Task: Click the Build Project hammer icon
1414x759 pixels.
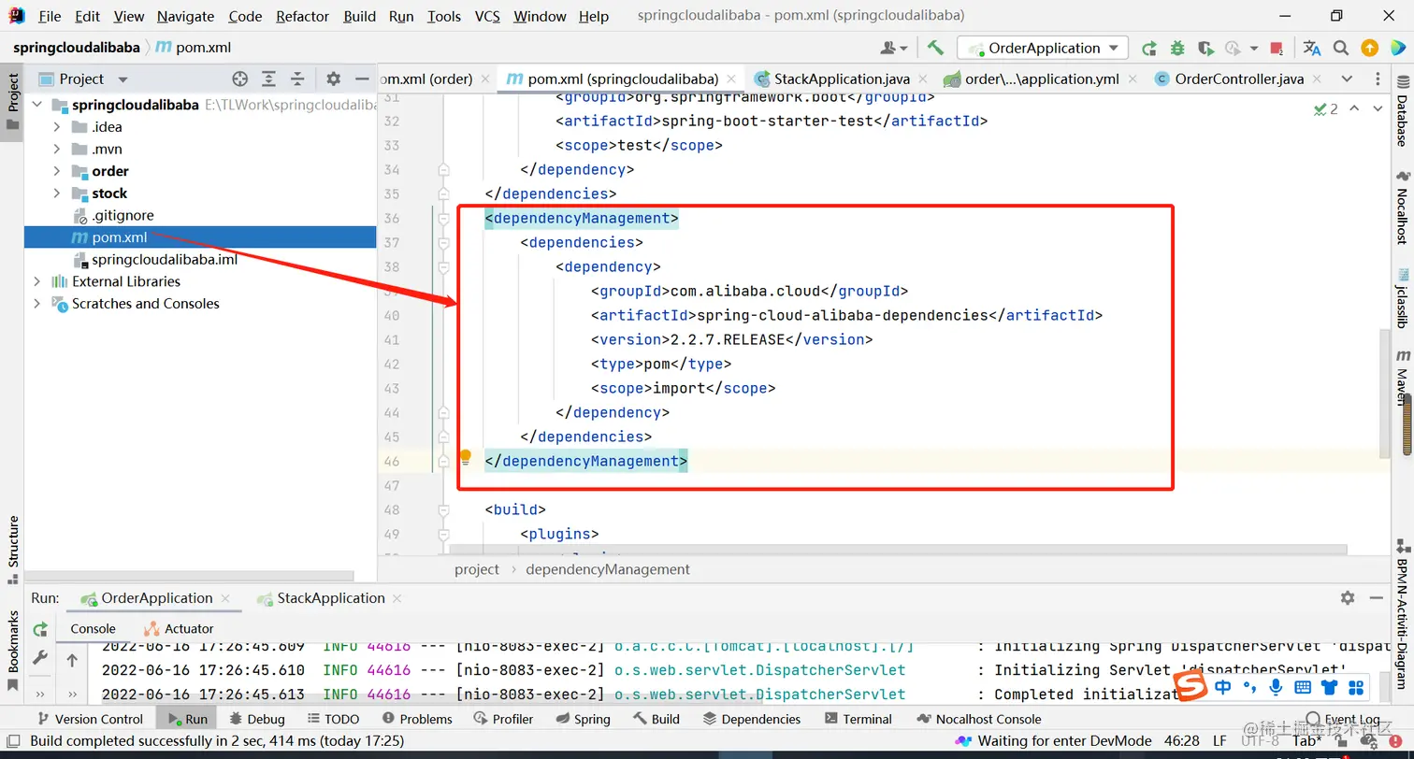Action: tap(935, 48)
